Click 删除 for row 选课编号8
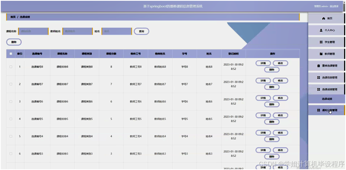 (x=272, y=70)
